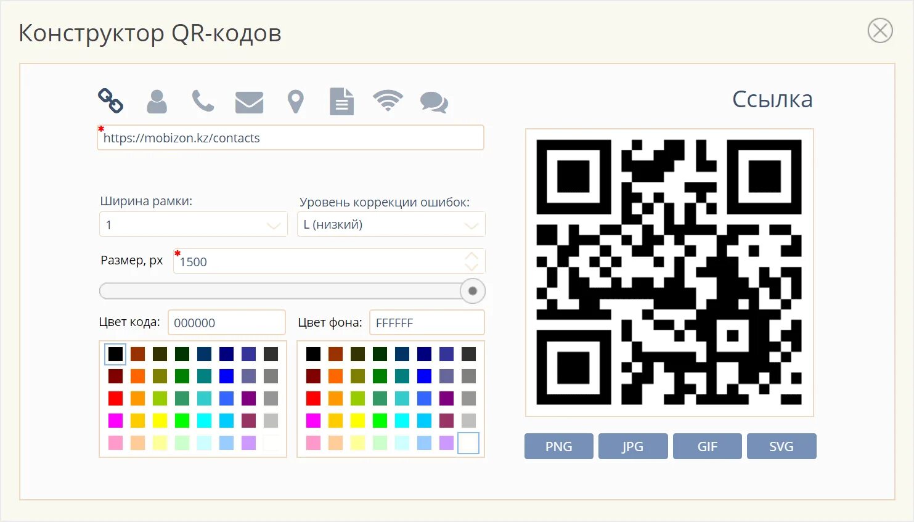
Task: Close the QR constructor dialog
Action: coord(880,30)
